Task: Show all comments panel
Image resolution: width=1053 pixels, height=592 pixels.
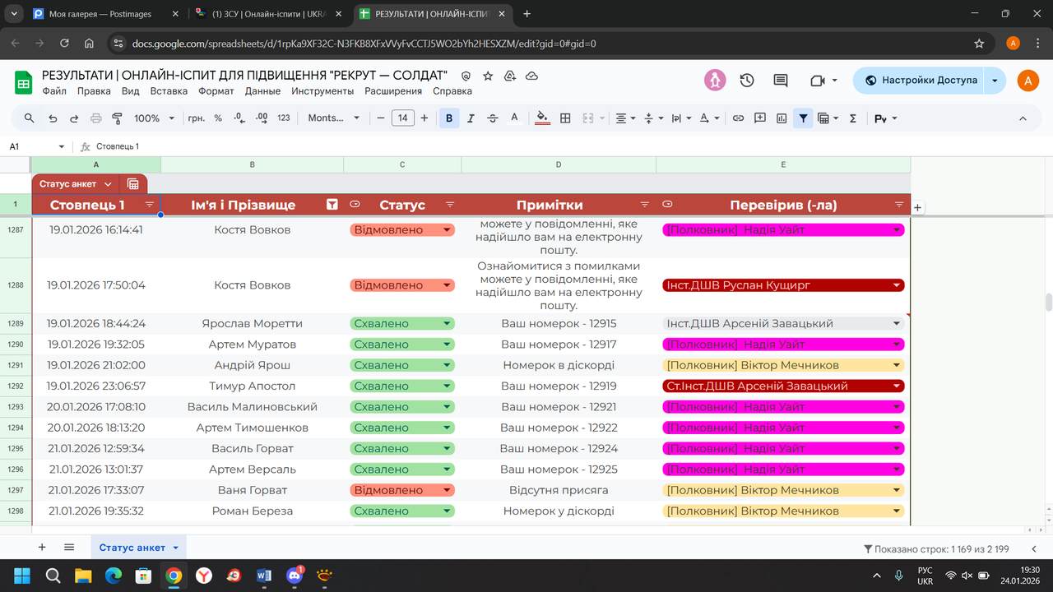Action: click(x=781, y=80)
